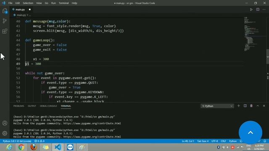Open errors and warnings status indicator

click(x=39, y=141)
